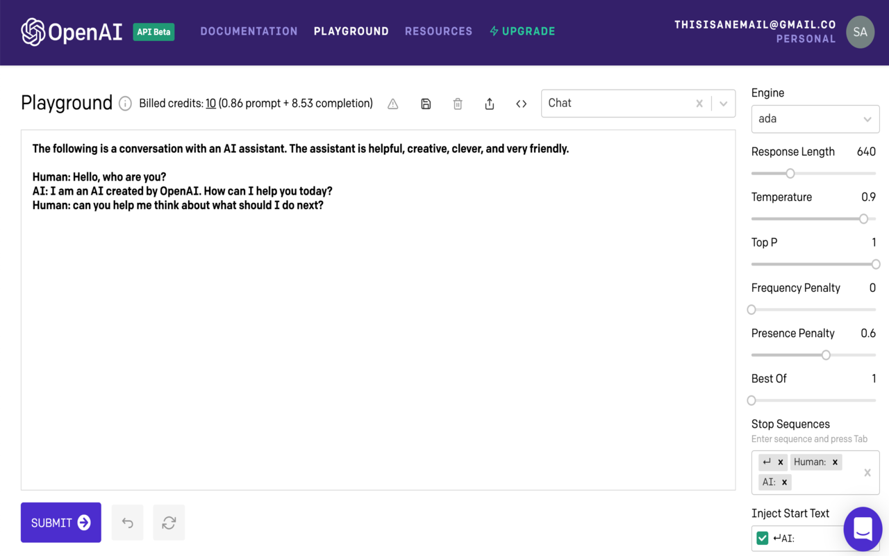Click the OpenAI logo

pyautogui.click(x=72, y=32)
